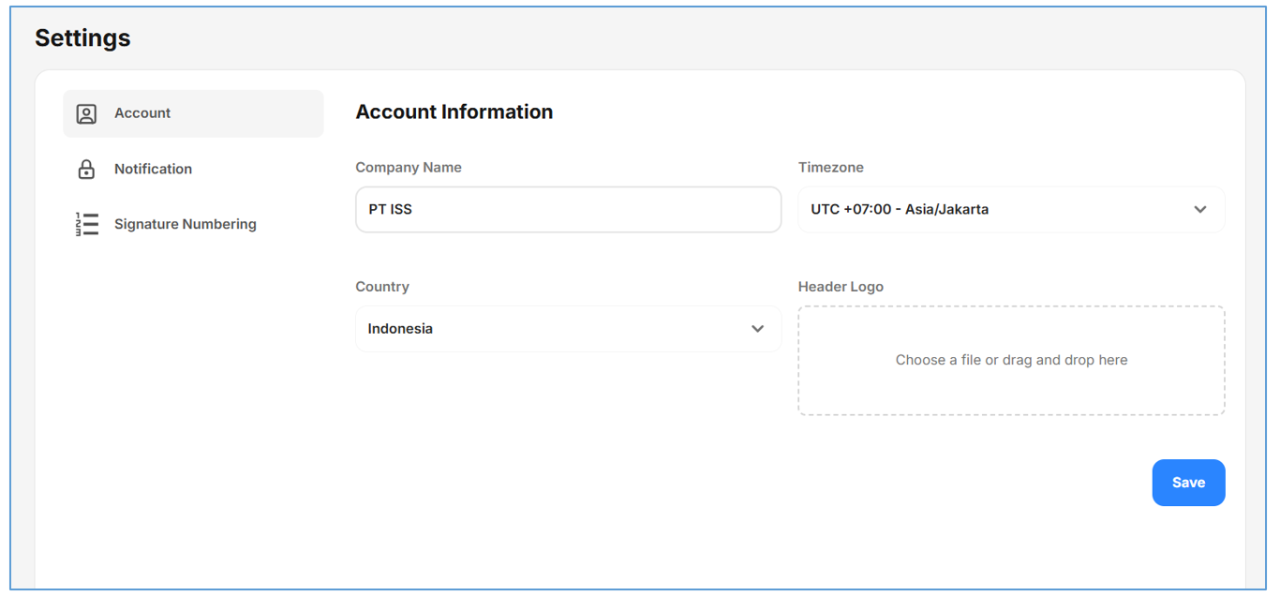Open the Timezone dropdown showing Asia/Jakarta
This screenshot has width=1280, height=596.
993,210
